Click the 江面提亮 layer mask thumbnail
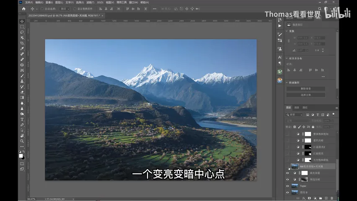 click(x=308, y=153)
